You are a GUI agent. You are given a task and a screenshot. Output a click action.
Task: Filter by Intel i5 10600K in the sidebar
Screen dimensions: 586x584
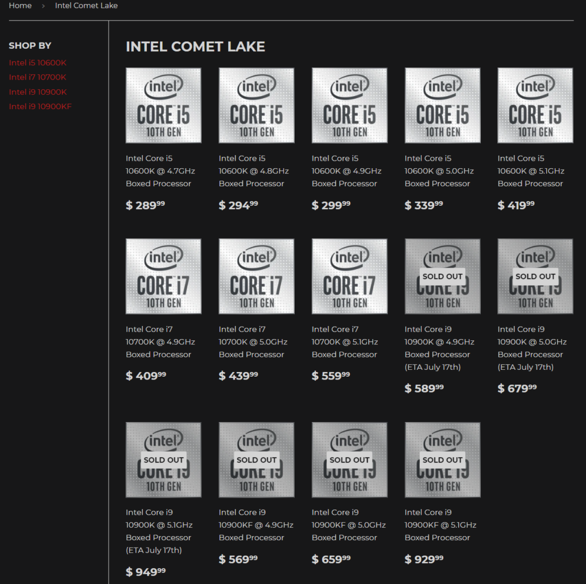coord(38,62)
